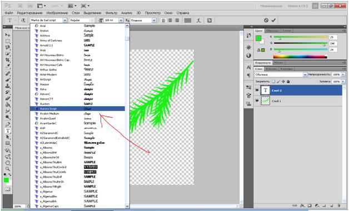Screen dimensions: 349x211
Task: Open the Изображение menu
Action: point(57,13)
